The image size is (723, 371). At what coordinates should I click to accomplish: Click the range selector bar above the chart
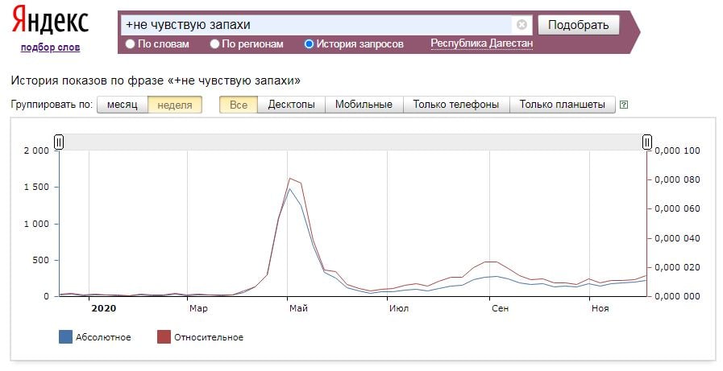pos(353,142)
